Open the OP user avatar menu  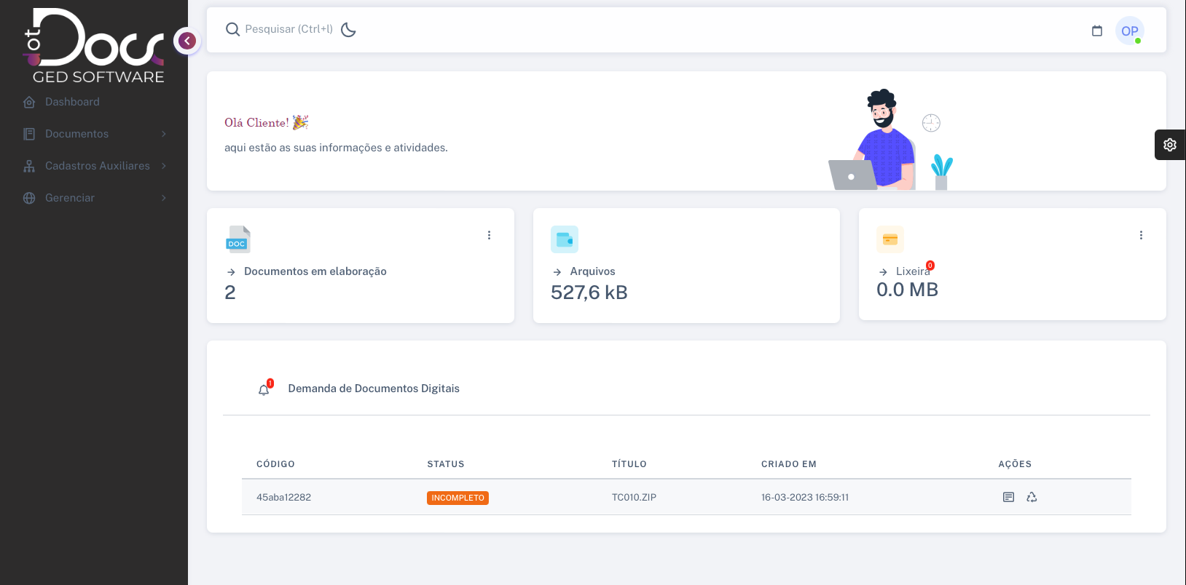tap(1129, 31)
